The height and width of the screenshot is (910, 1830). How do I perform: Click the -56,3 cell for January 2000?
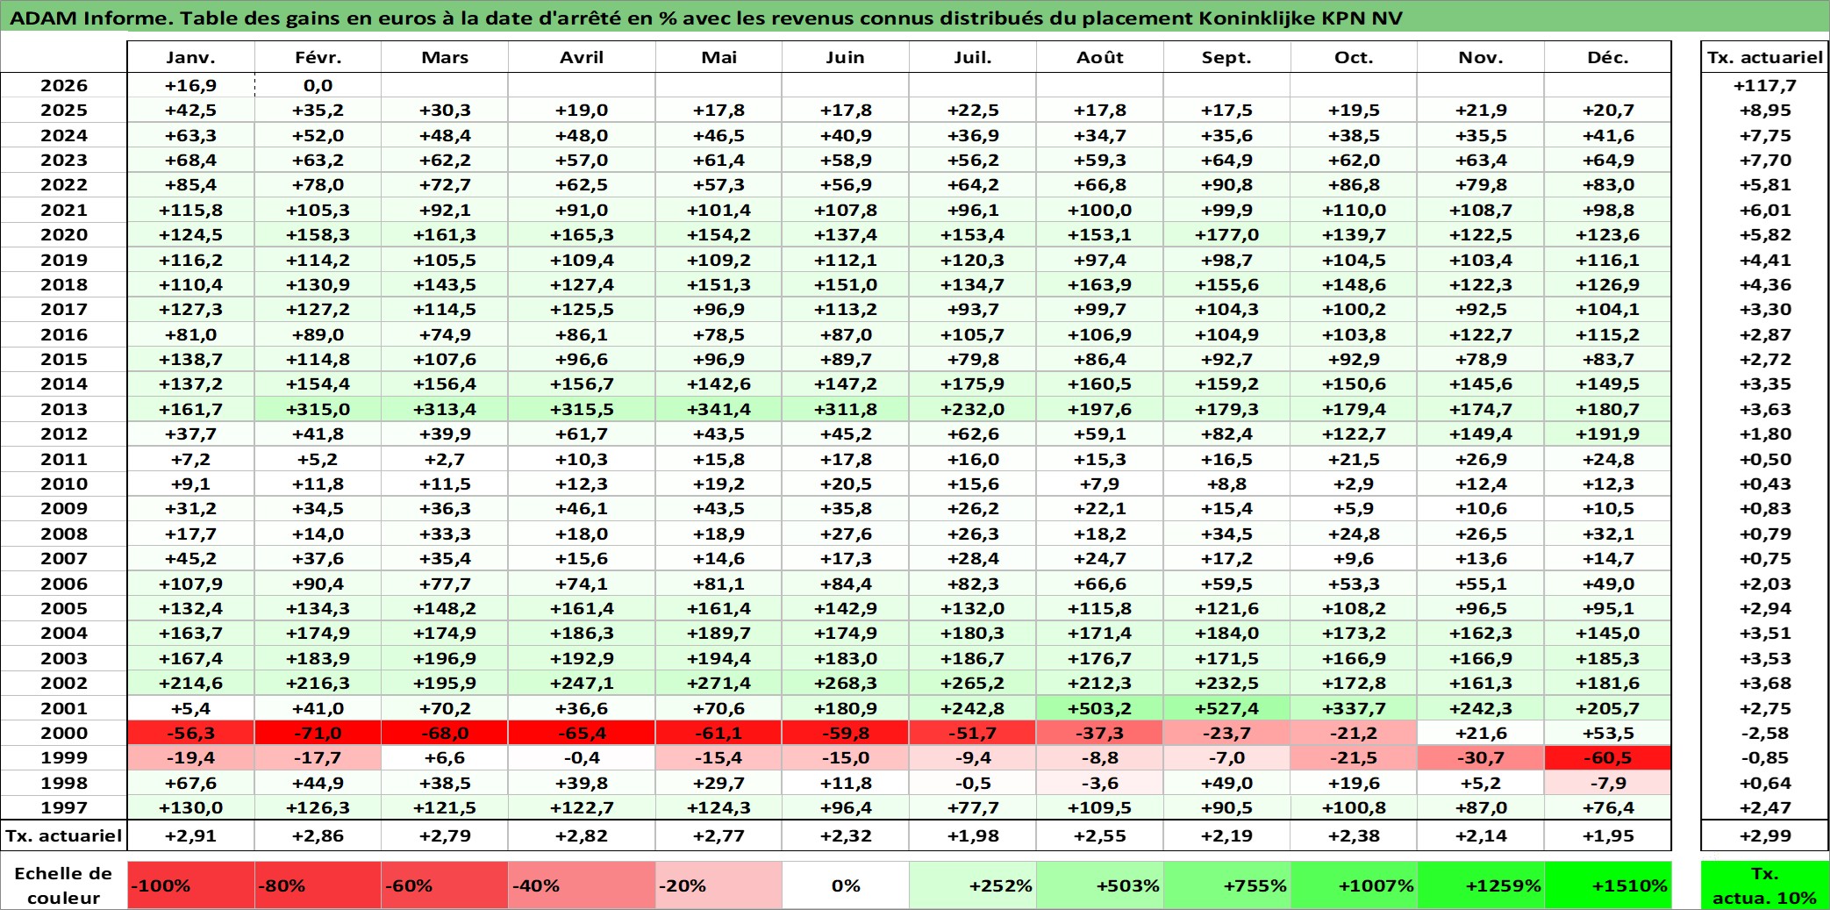coord(191,733)
